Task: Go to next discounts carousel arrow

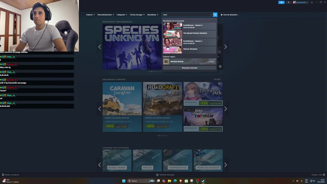Action: (x=226, y=109)
